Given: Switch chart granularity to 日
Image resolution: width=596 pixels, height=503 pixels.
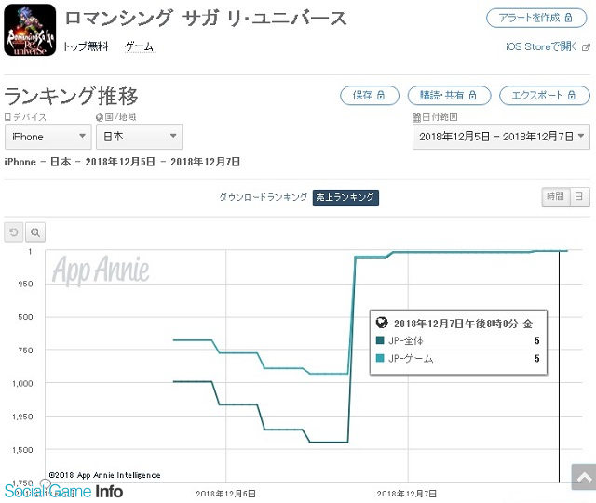Looking at the screenshot, I should [579, 197].
